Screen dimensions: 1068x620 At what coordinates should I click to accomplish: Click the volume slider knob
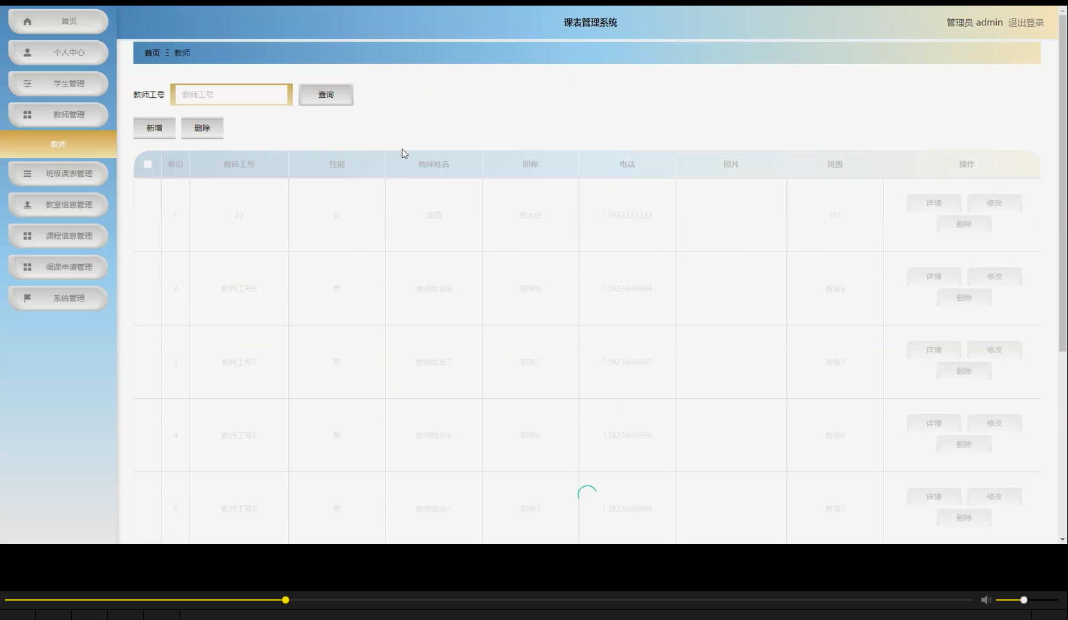pyautogui.click(x=1024, y=600)
